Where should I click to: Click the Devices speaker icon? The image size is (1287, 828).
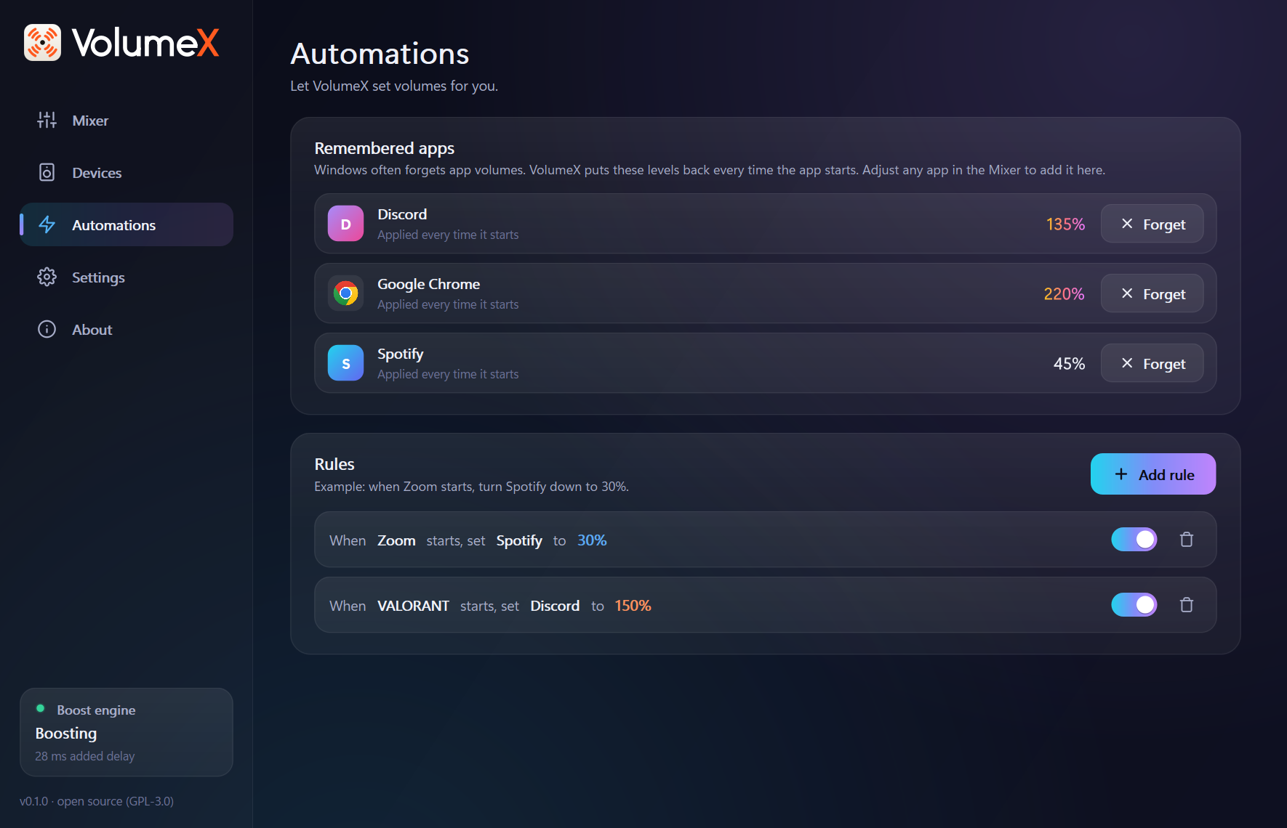47,173
